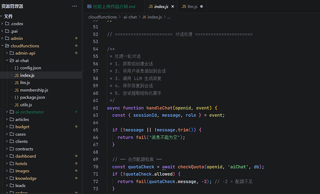Select the images folder row

tap(41, 171)
